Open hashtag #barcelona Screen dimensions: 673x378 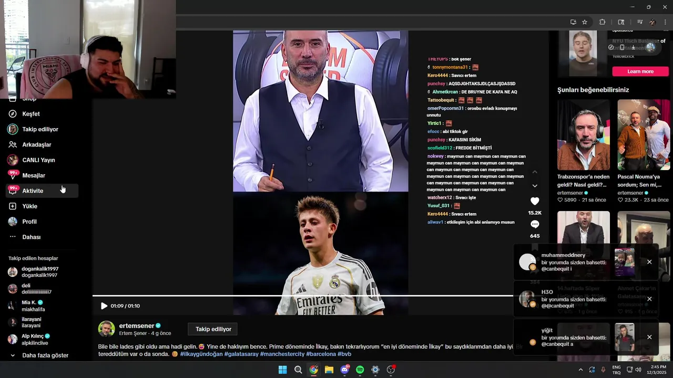click(321, 354)
